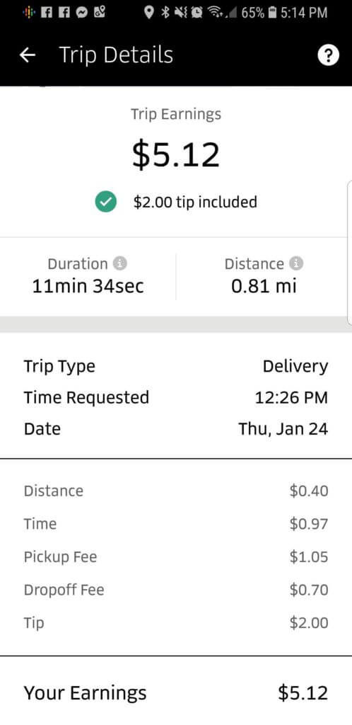This screenshot has height=725, width=352.
Task: Tap the Distance info icon
Action: [295, 263]
